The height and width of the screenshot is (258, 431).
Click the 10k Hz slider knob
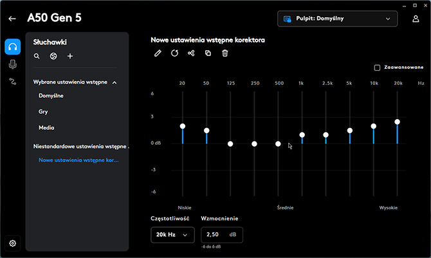tap(373, 126)
